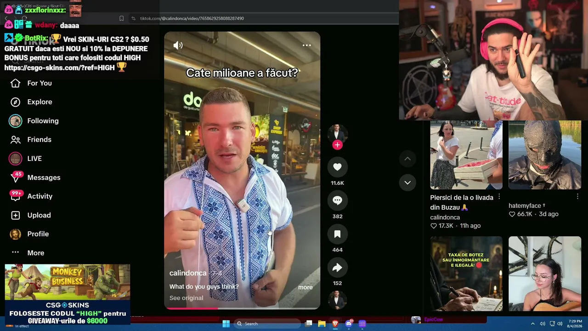Open the hatemyface masked-face video thumbnail
588x331 pixels.
click(x=545, y=155)
